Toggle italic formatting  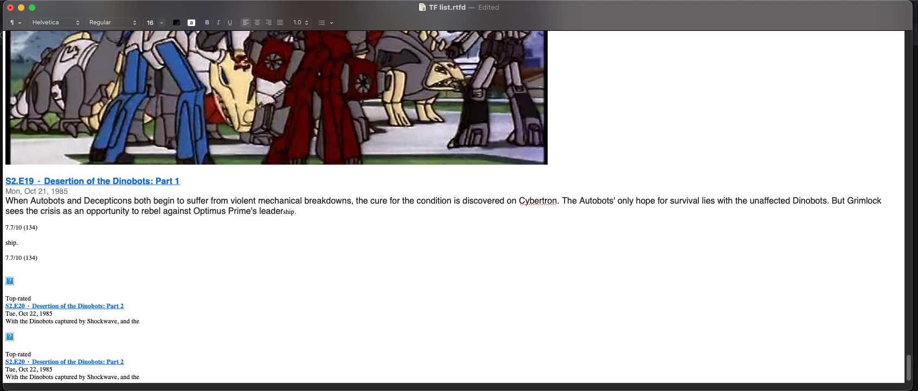(218, 23)
